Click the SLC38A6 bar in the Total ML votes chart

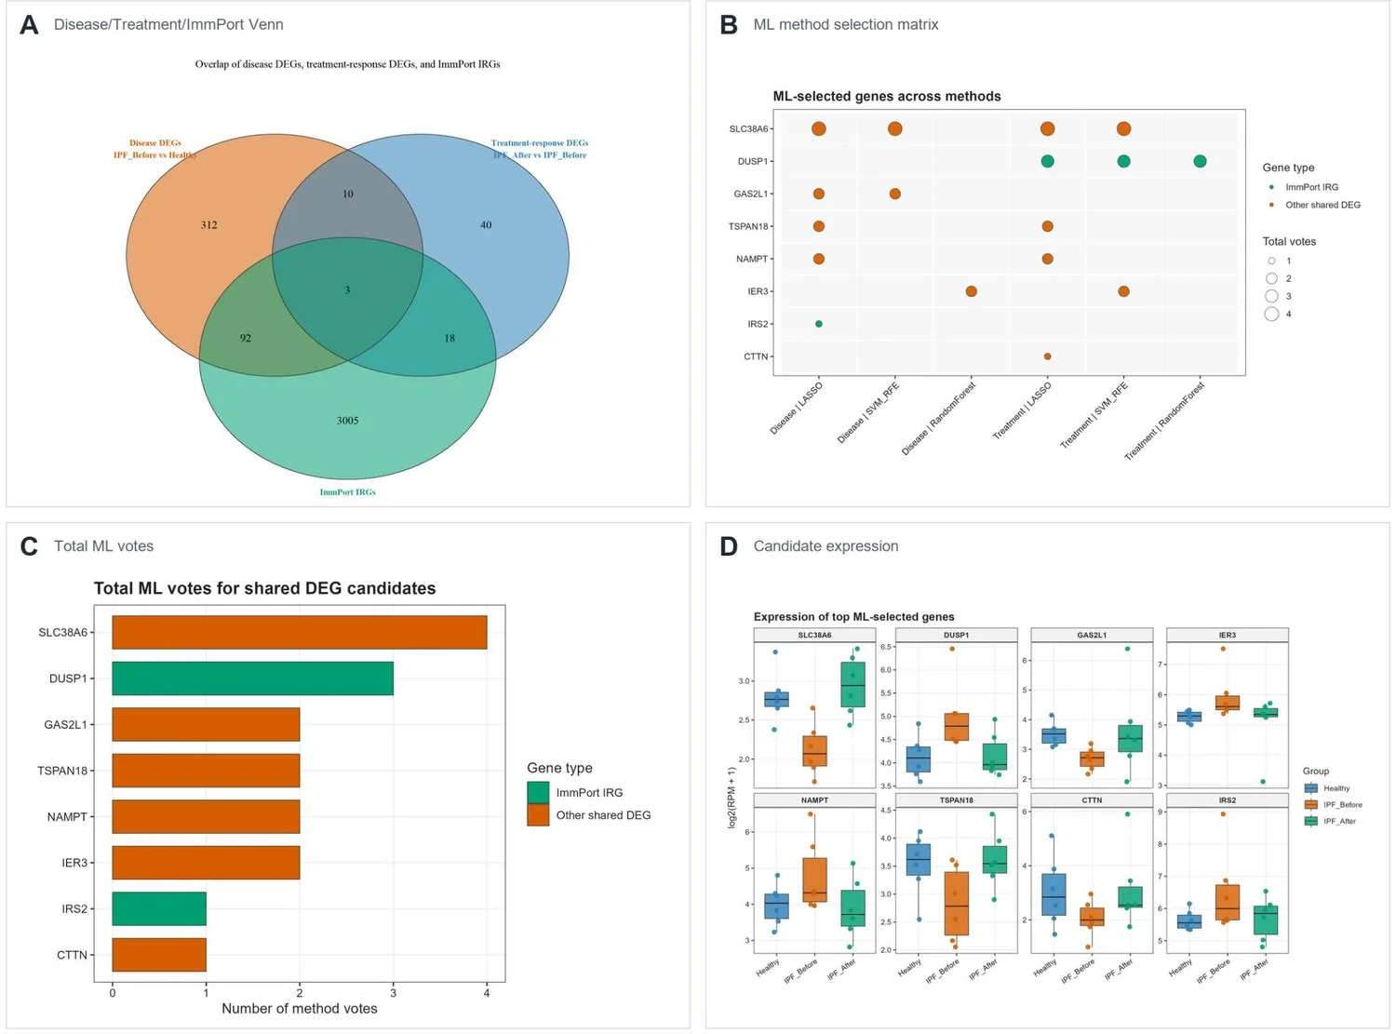(x=300, y=633)
